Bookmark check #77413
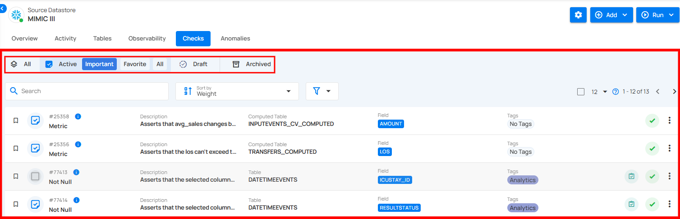 point(16,176)
